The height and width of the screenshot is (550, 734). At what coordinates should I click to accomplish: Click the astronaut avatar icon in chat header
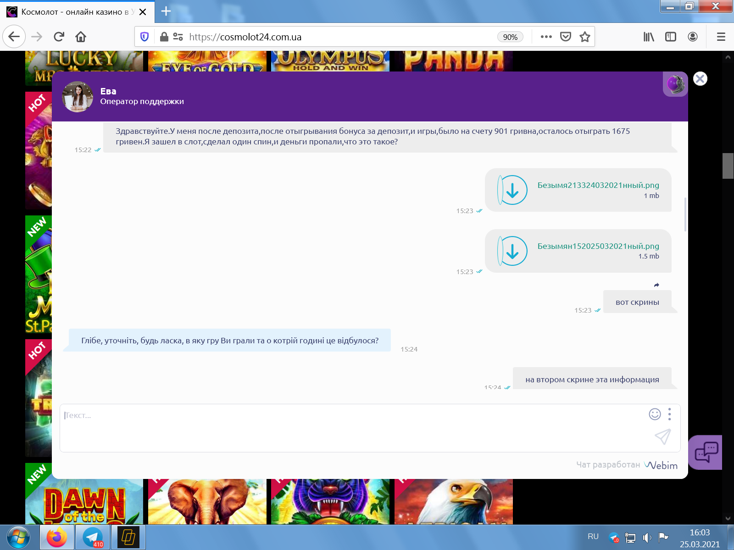(675, 84)
